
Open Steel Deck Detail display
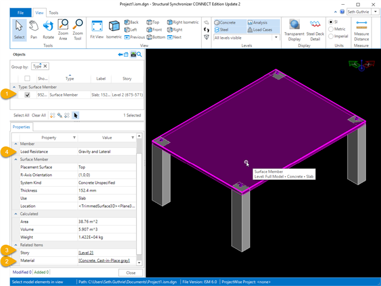pyautogui.click(x=315, y=30)
